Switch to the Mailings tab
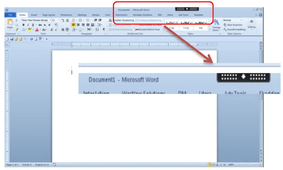 click(x=82, y=15)
